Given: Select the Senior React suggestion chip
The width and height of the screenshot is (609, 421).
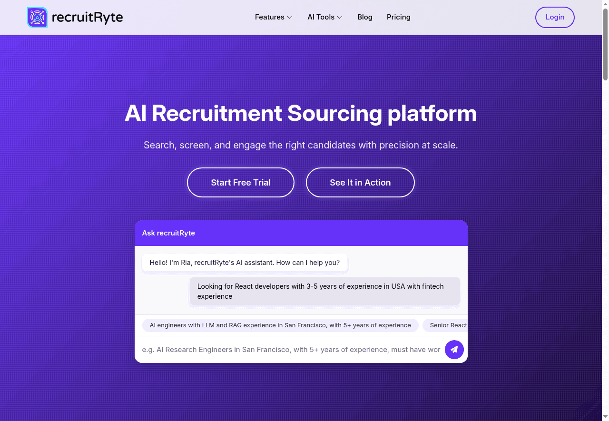Looking at the screenshot, I should tap(446, 325).
